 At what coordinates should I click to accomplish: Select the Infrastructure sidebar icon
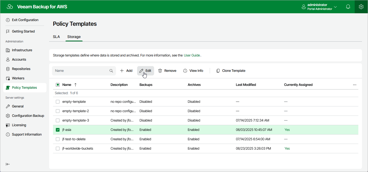(x=8, y=50)
